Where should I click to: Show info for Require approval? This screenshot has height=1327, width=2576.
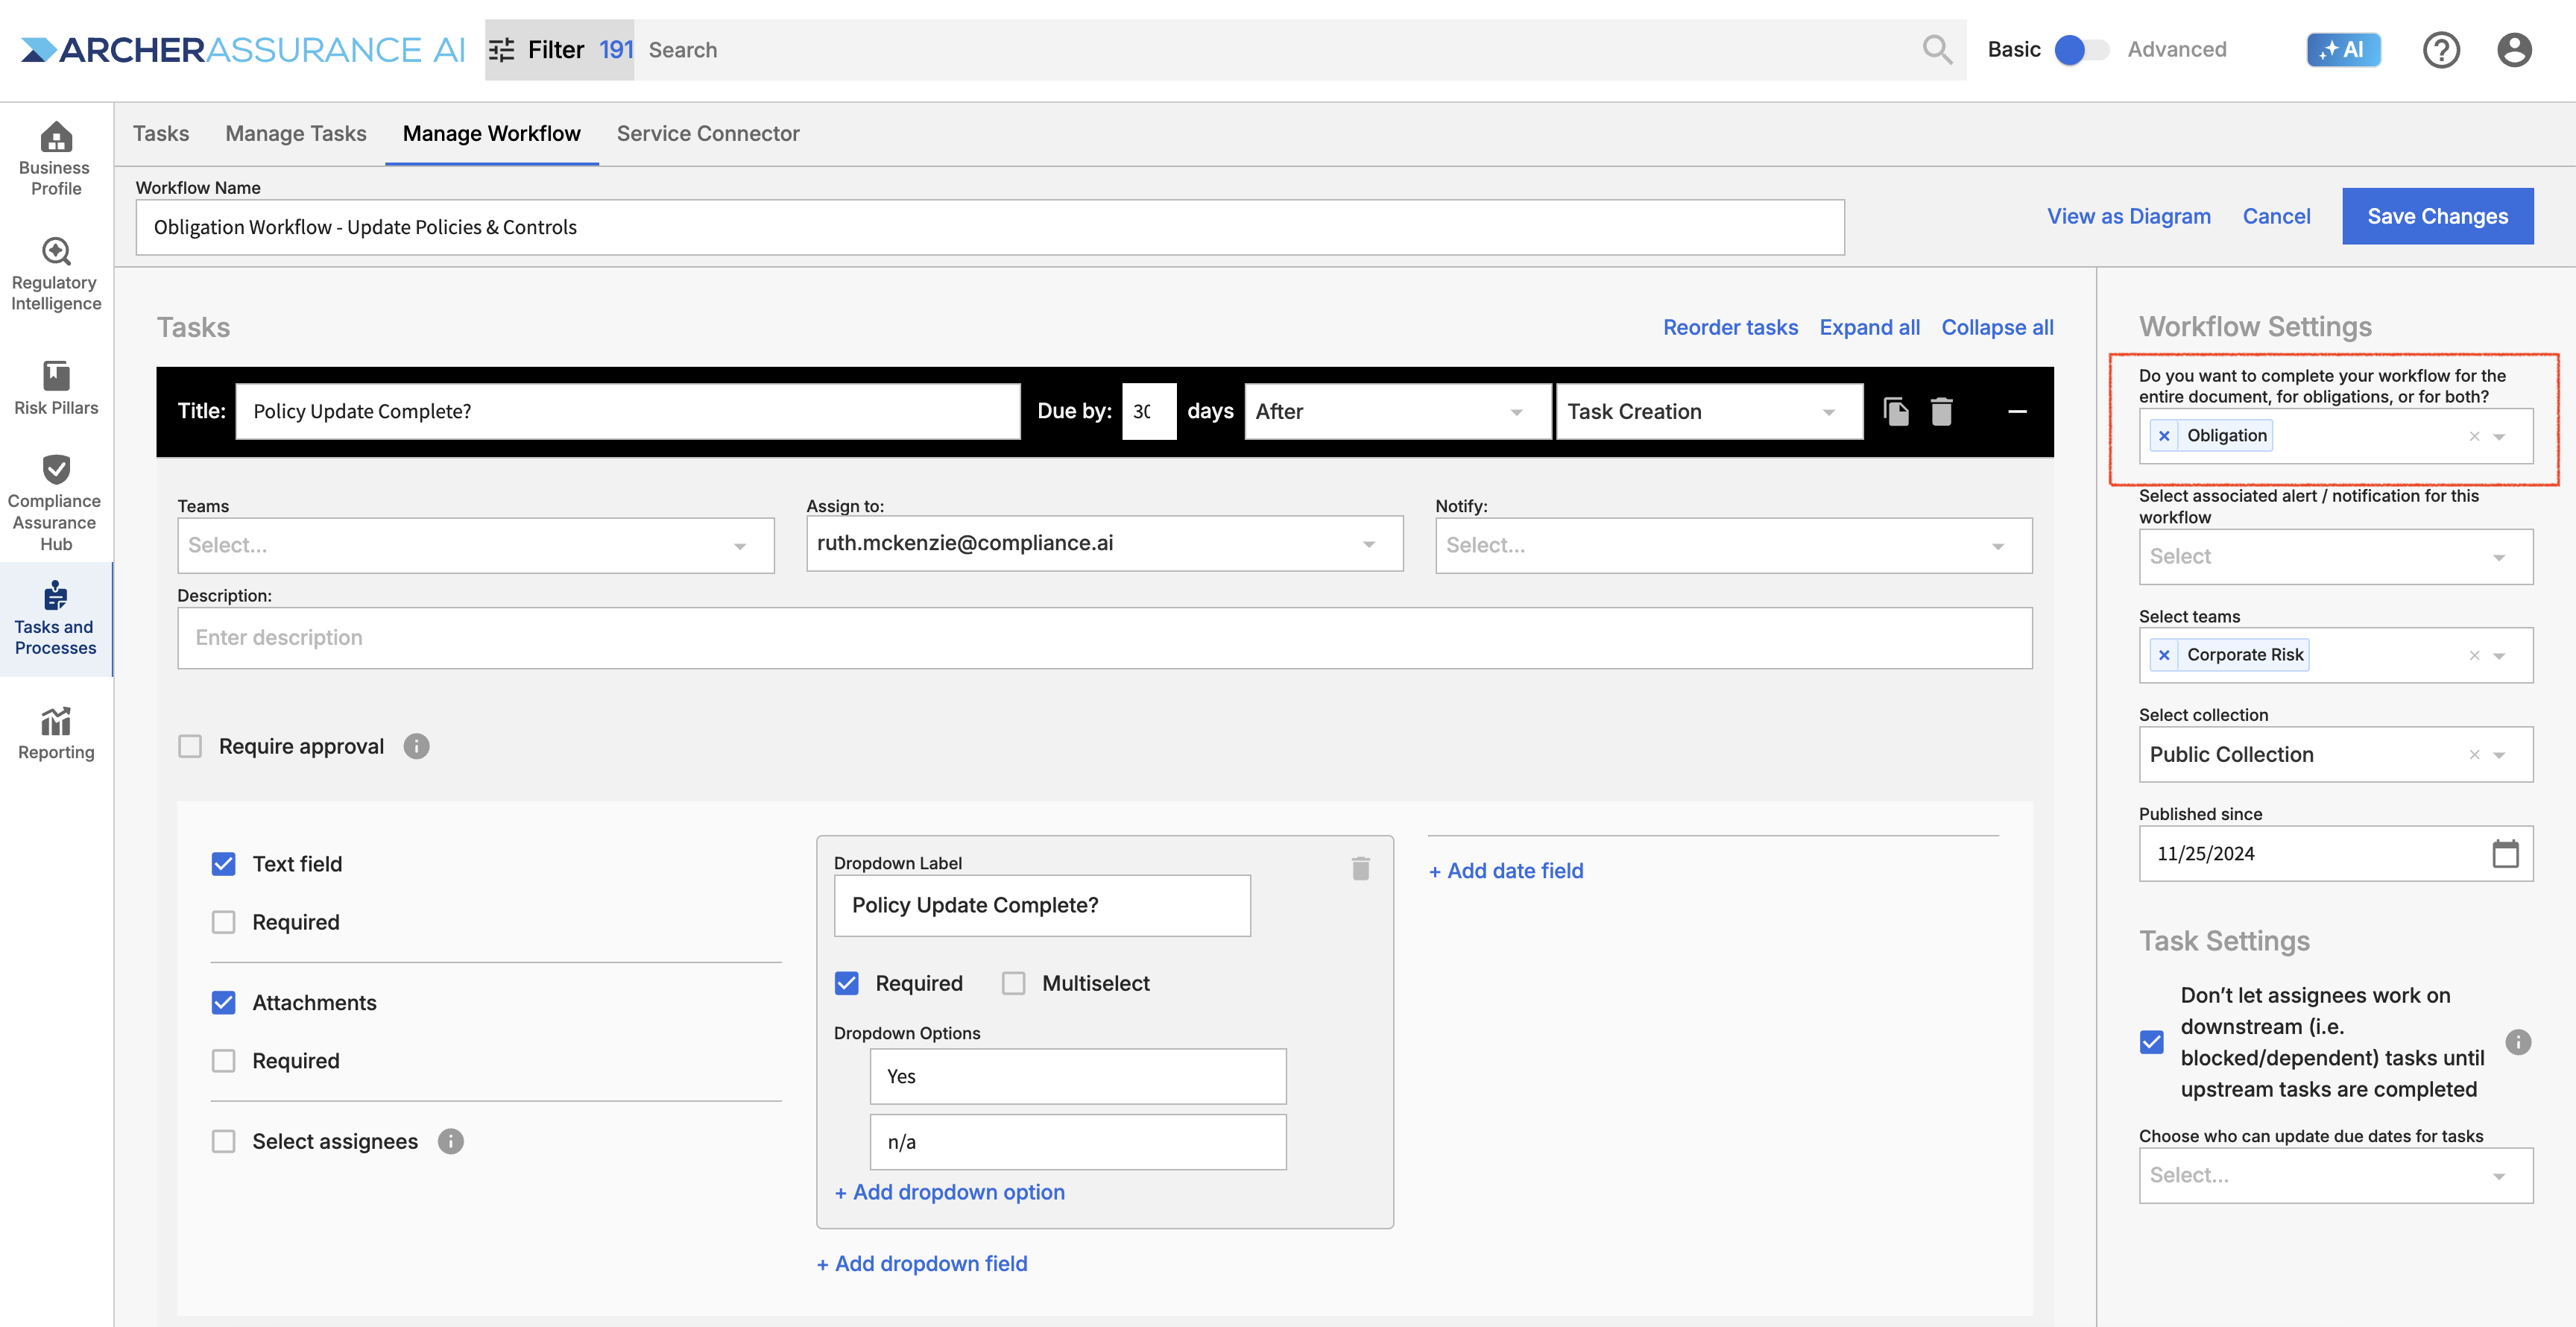[416, 746]
